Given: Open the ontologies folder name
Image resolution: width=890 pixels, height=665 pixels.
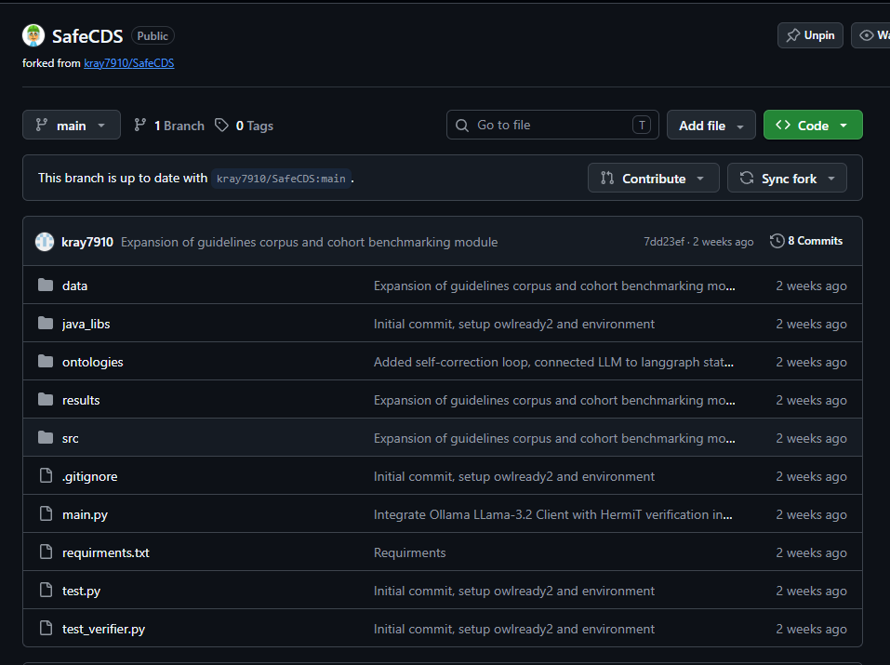Looking at the screenshot, I should coord(92,362).
